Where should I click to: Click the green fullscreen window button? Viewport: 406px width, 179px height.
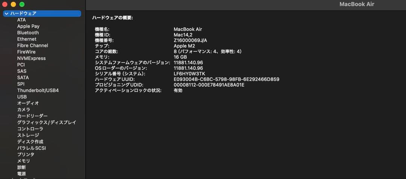22,5
